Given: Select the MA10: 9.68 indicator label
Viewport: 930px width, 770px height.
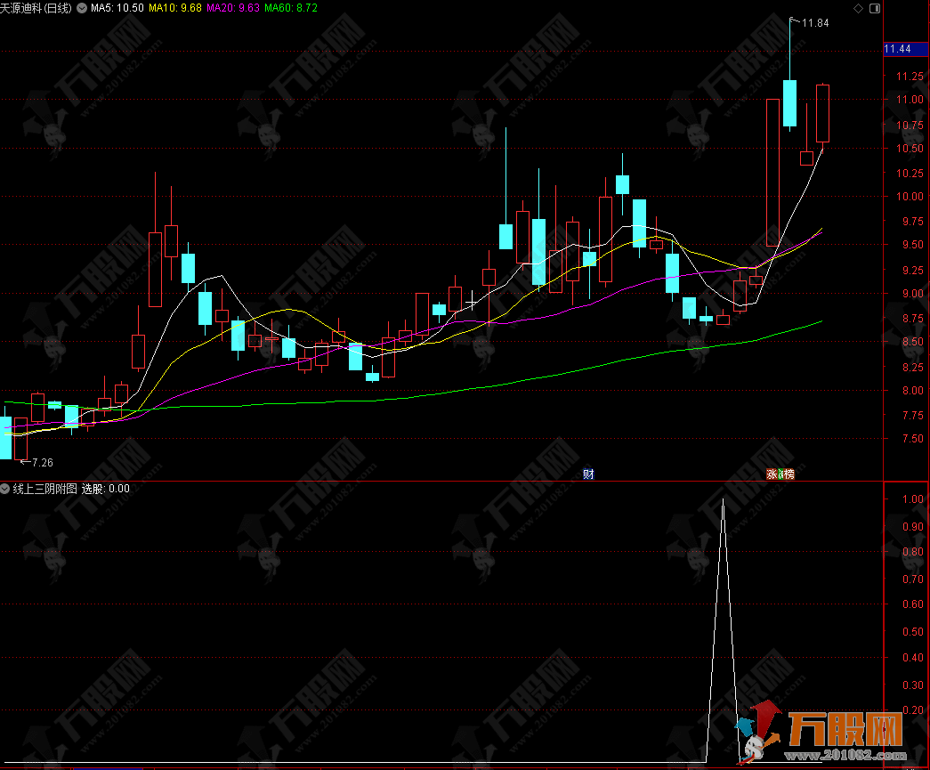Looking at the screenshot, I should point(175,8).
